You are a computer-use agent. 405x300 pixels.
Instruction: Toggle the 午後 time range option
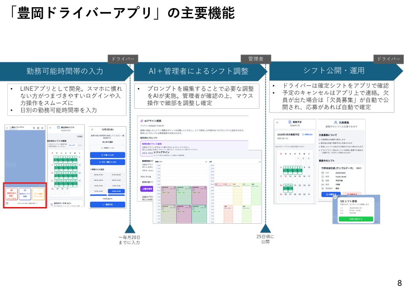tap(107, 155)
